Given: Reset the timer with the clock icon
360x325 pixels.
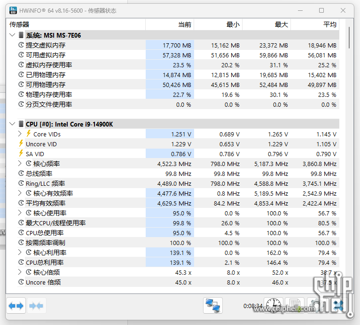Looking at the screenshot, I should 274,305.
